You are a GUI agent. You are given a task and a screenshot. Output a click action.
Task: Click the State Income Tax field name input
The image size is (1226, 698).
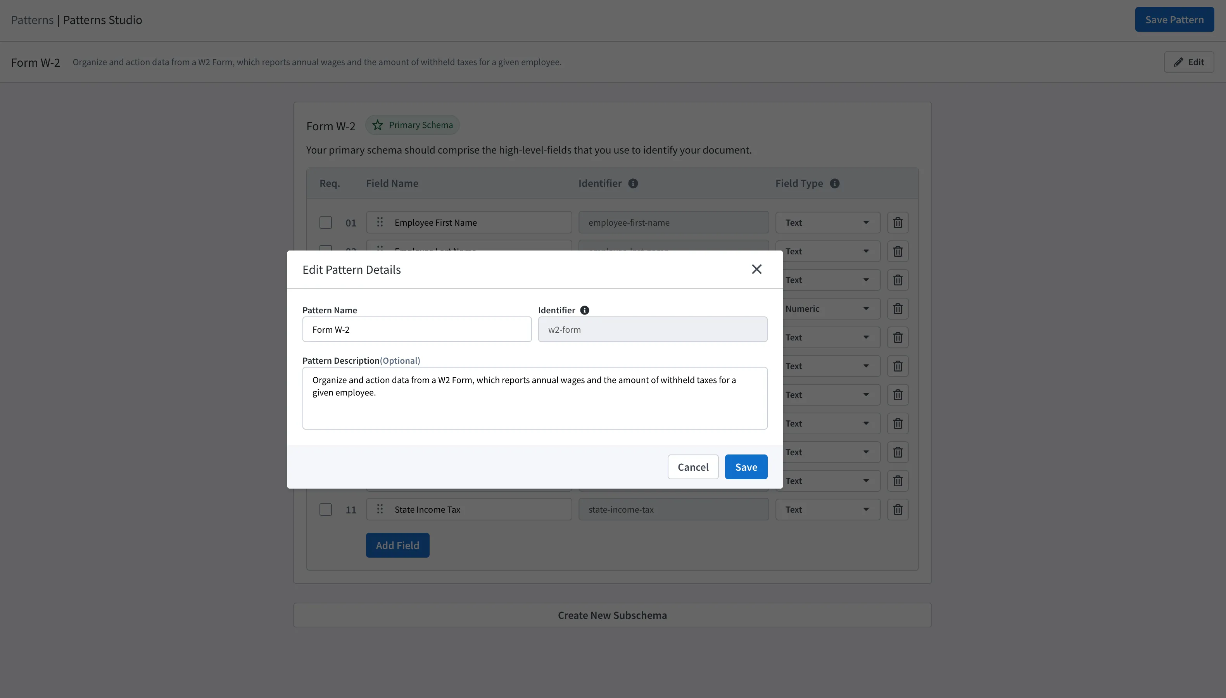[x=469, y=510]
